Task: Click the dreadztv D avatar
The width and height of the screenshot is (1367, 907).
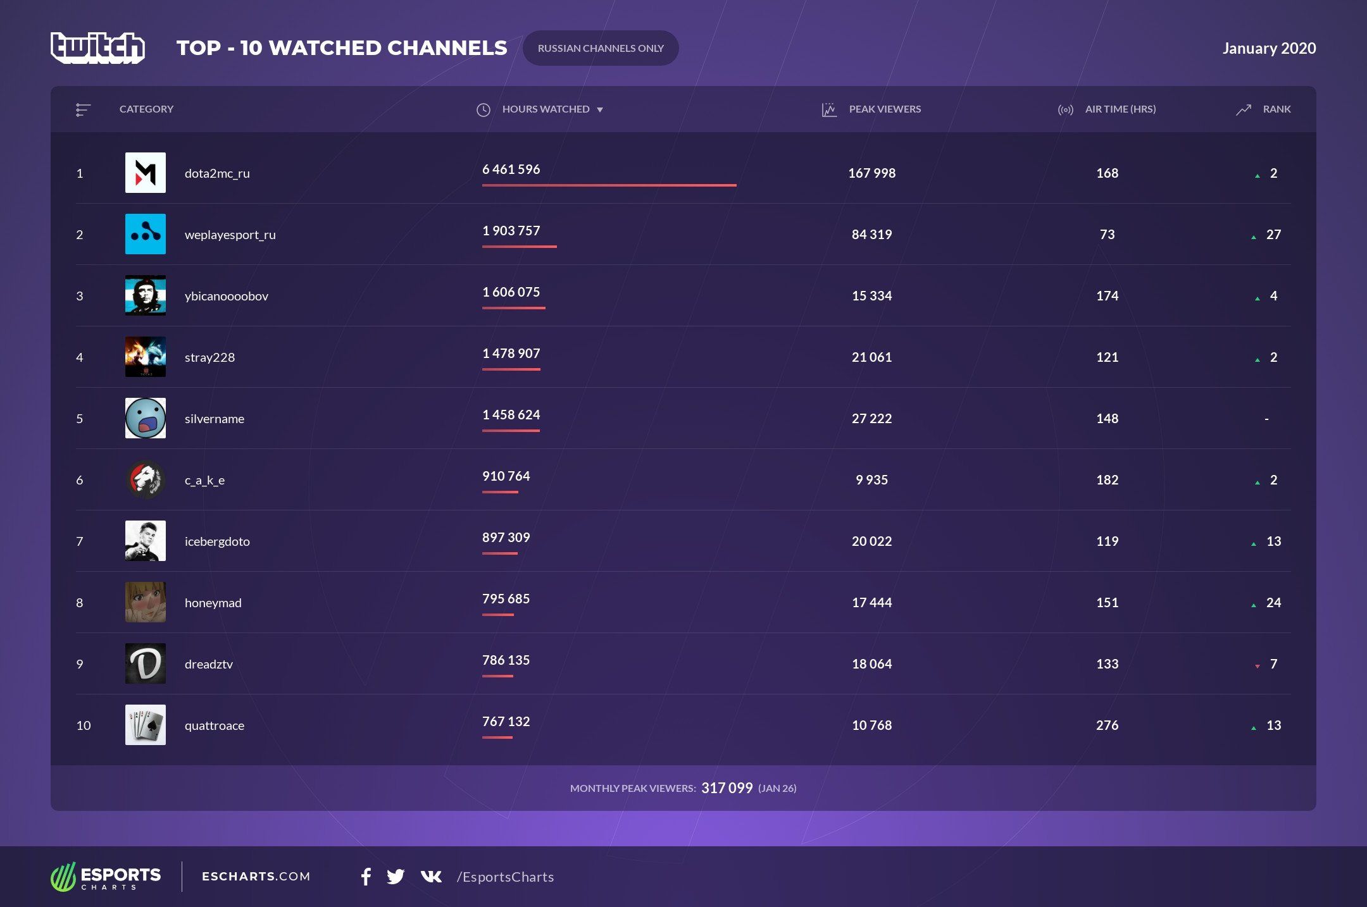Action: point(146,663)
